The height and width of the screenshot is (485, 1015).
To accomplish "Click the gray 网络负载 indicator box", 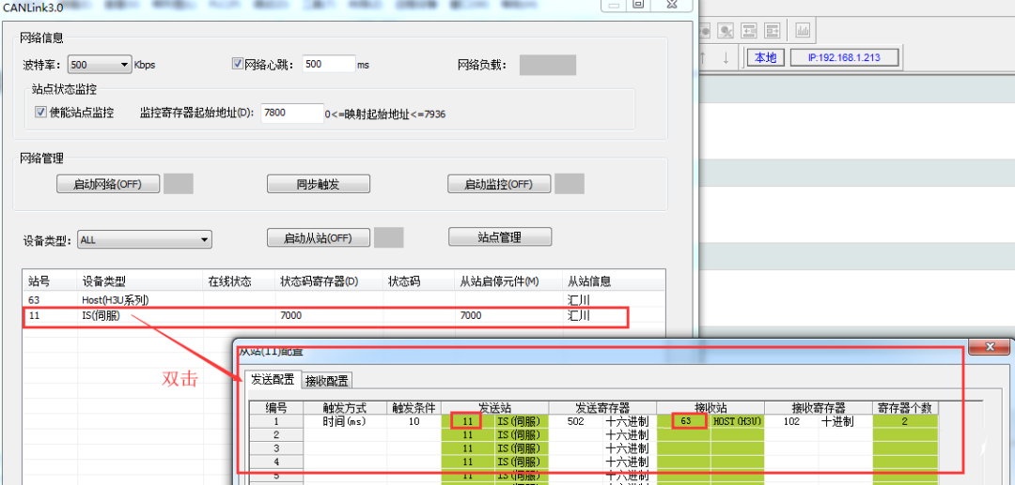I will tap(547, 65).
